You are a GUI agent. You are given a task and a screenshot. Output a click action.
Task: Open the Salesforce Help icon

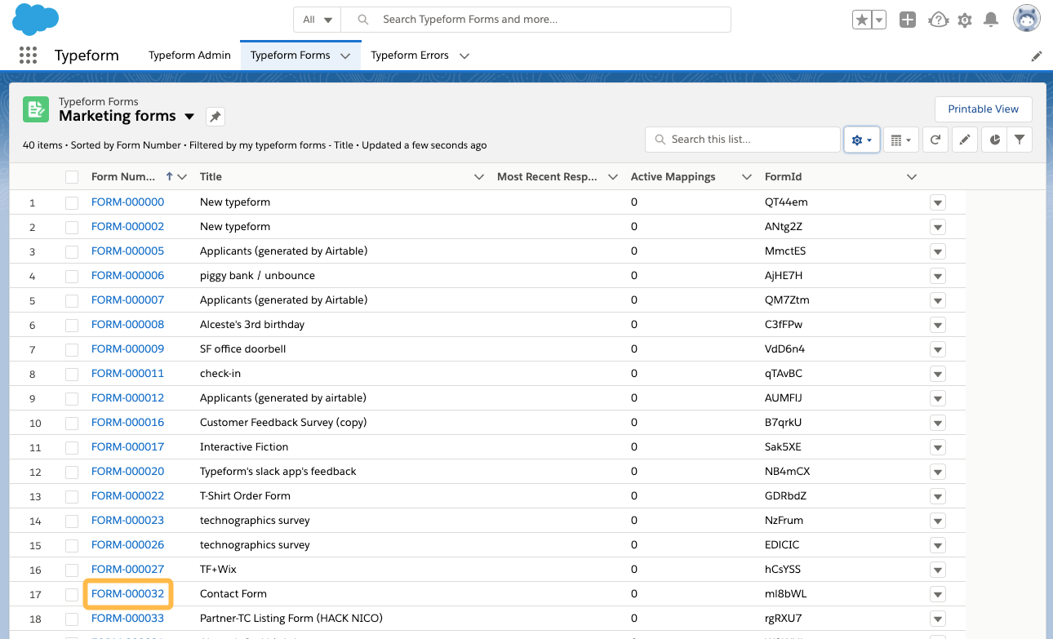(939, 20)
